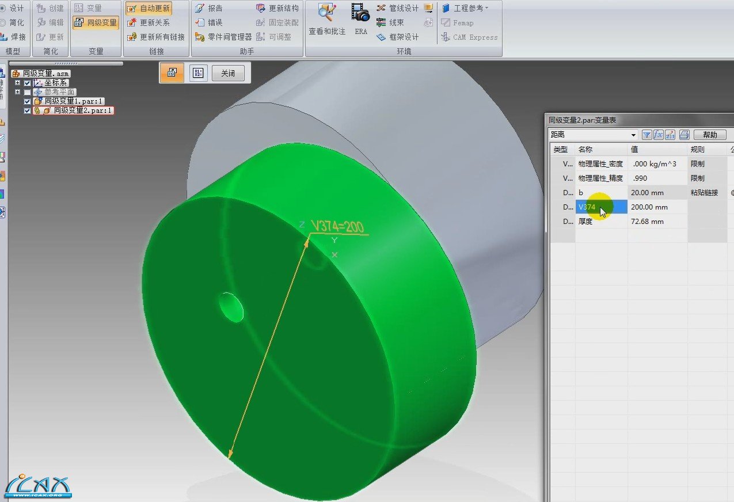Enable the 参考平面 (reference planes) checkbox
The image size is (734, 502).
pyautogui.click(x=27, y=92)
